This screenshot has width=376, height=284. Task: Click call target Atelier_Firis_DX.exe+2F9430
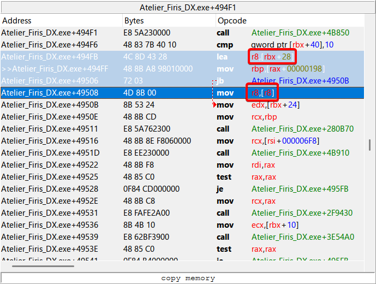pos(302,213)
